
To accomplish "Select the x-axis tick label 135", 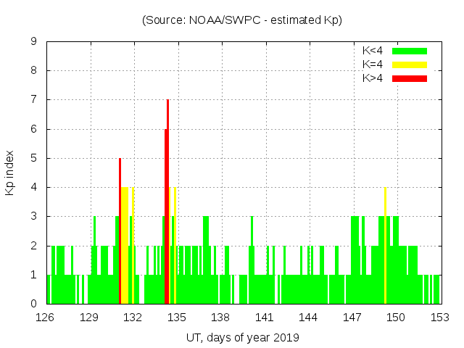I will pyautogui.click(x=177, y=318).
